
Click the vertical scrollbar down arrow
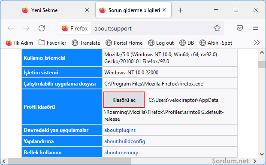click(262, 154)
